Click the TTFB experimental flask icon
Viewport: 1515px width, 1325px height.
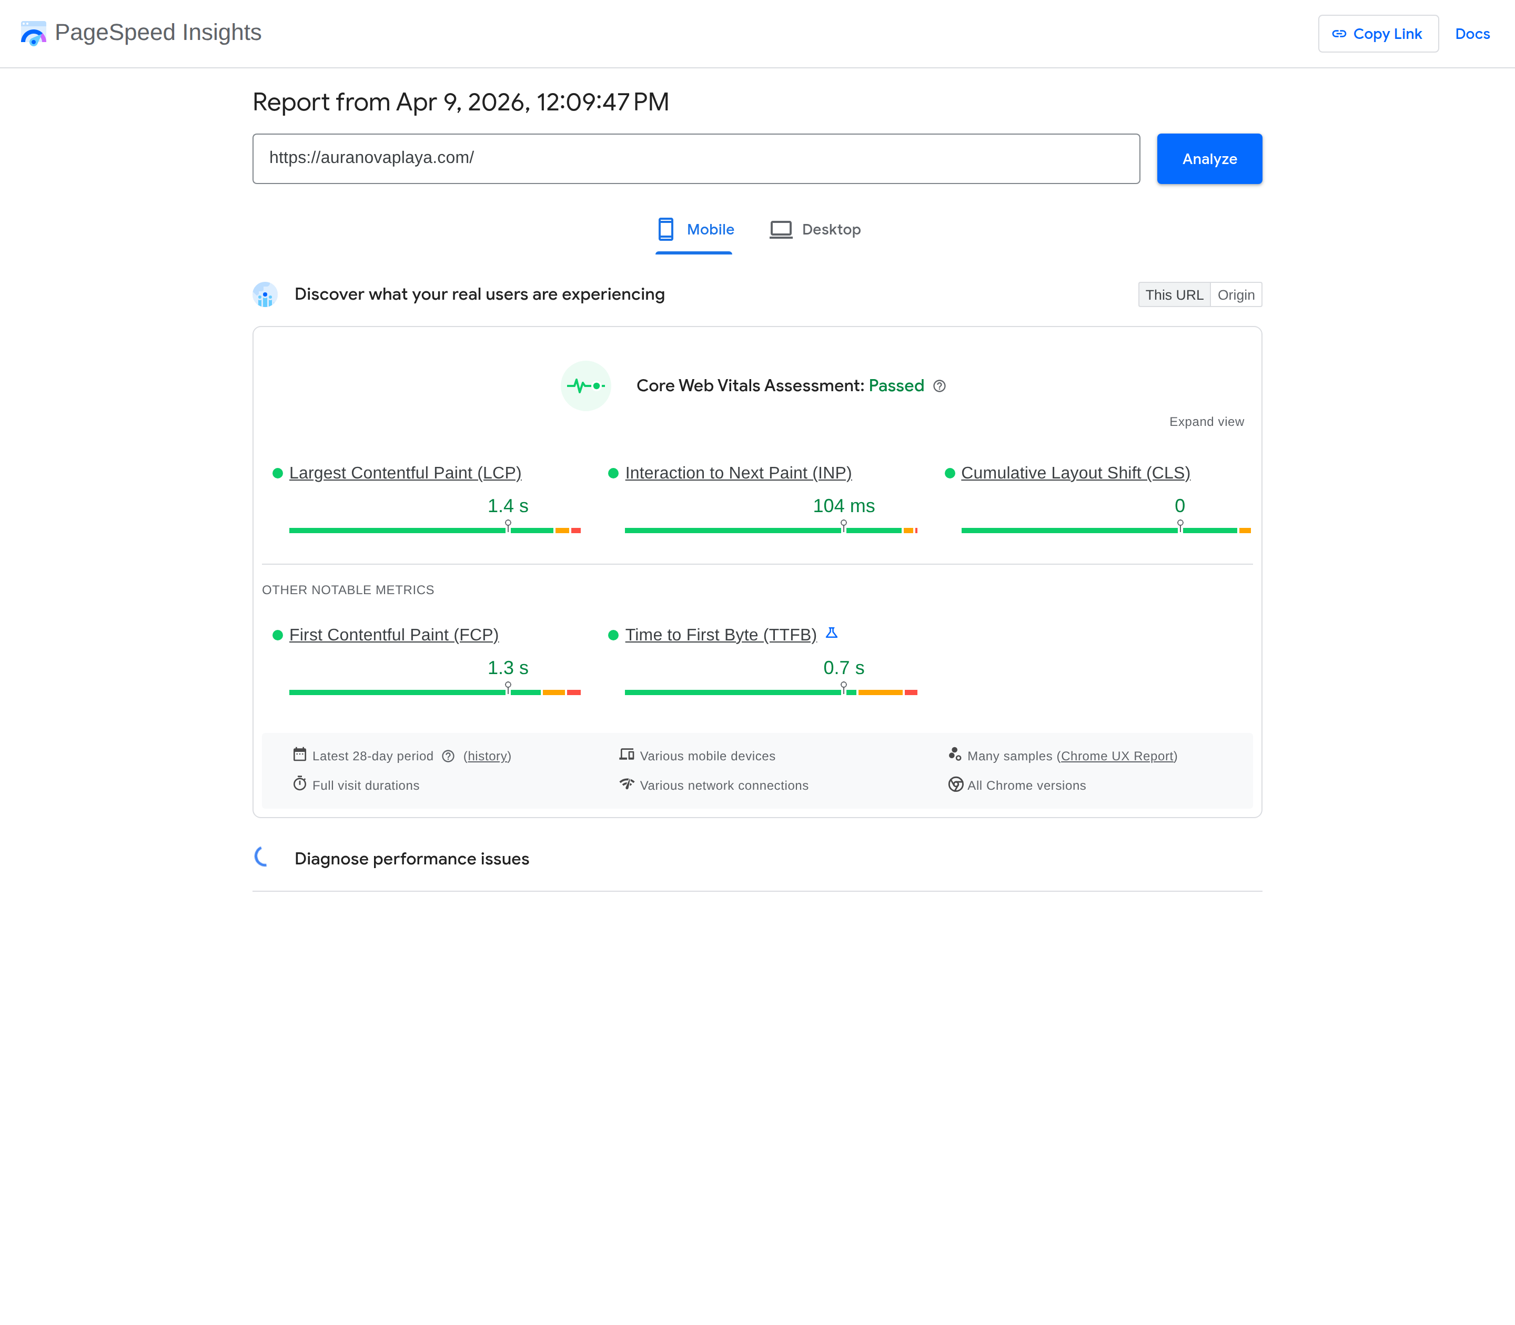(832, 633)
